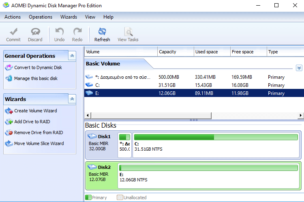This screenshot has height=202, width=304.
Task: Open the Actions menu
Action: (x=13, y=17)
